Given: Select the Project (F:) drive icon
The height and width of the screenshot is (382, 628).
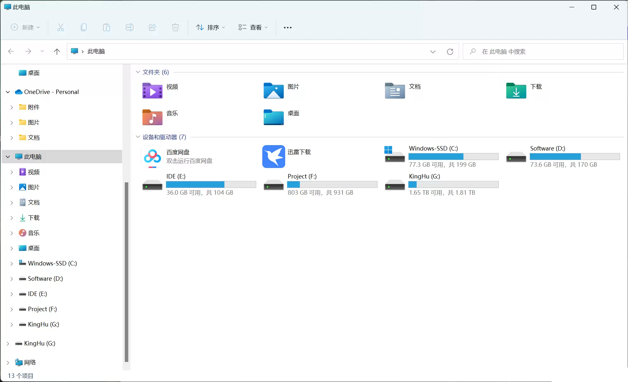Looking at the screenshot, I should 274,185.
